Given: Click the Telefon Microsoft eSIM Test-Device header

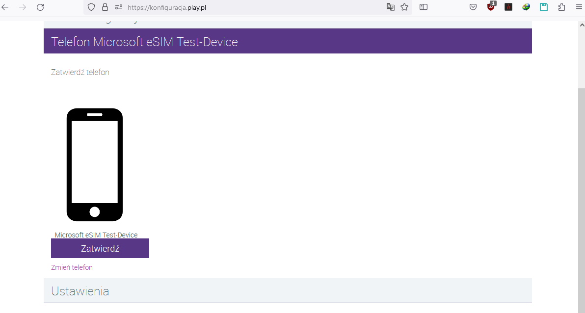Looking at the screenshot, I should pos(288,41).
